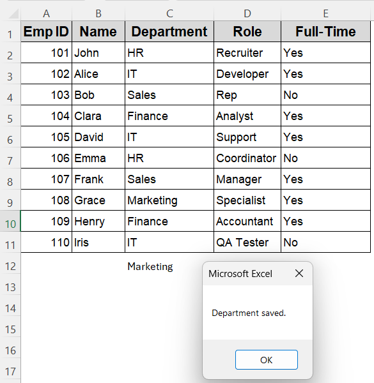Click Bob's Full-Time No cell
Viewport: 374px width, 383px height.
coord(325,94)
